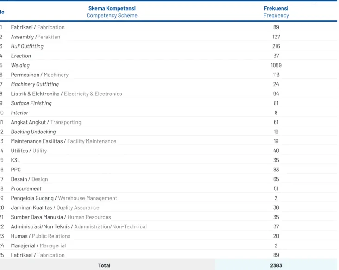Click the Utilitas / Utility row label
This screenshot has height=270, width=339.
click(29, 151)
